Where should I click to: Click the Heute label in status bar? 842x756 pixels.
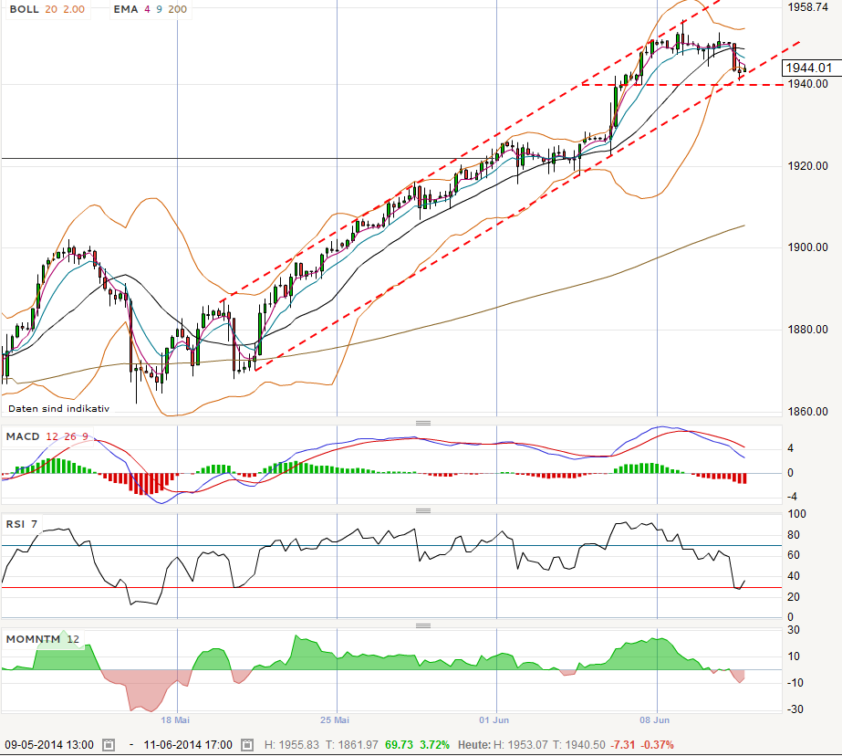pos(474,745)
